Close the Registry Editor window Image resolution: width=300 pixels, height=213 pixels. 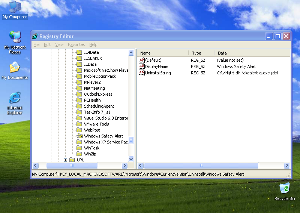286,36
